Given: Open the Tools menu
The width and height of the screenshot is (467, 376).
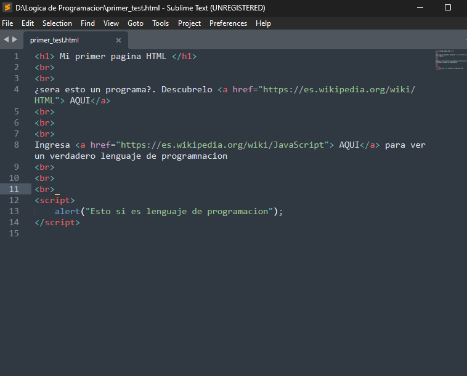Looking at the screenshot, I should (160, 23).
